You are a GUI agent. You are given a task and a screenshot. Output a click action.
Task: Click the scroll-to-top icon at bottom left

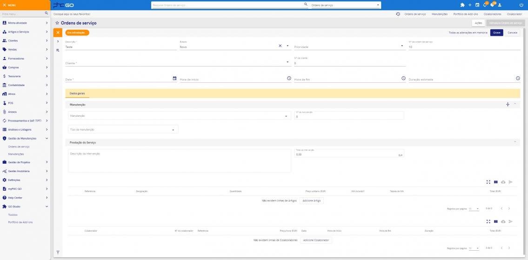click(58, 252)
